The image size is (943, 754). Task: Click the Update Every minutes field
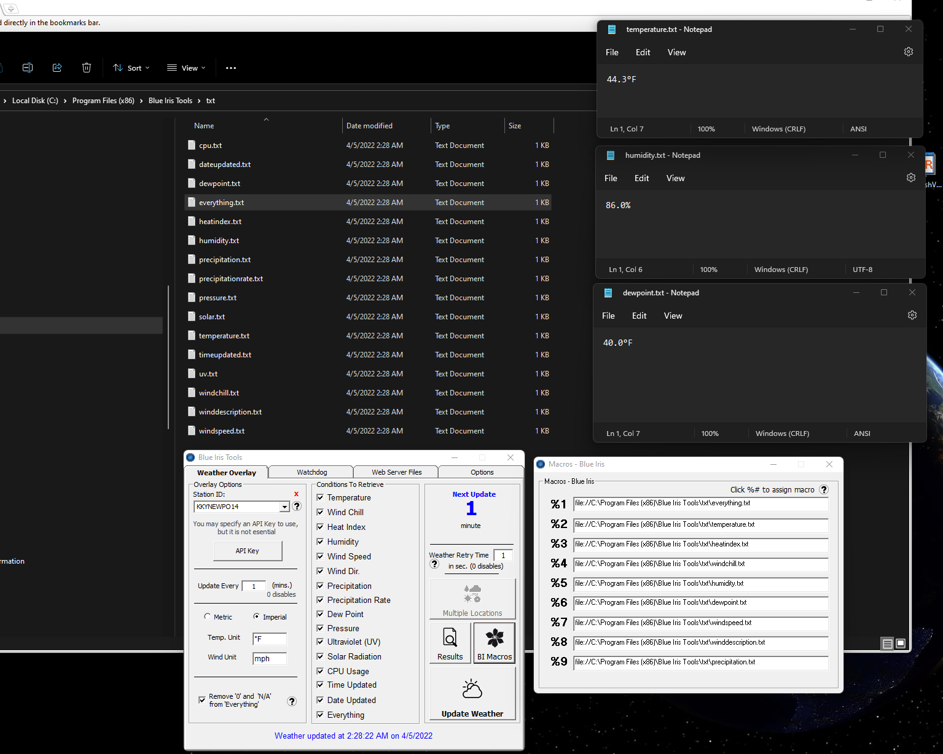[253, 586]
